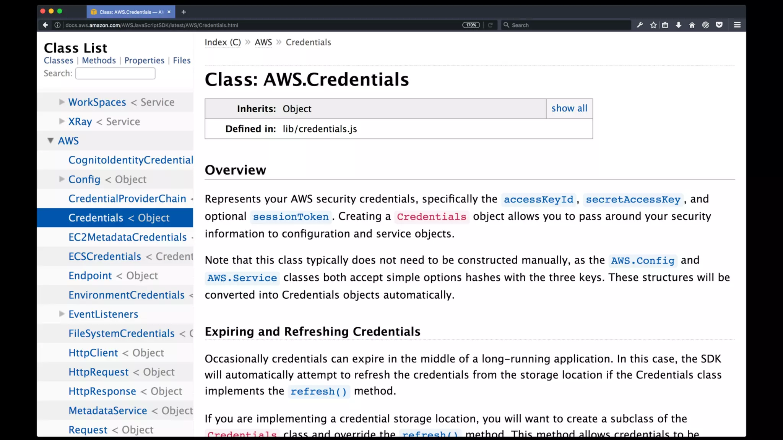The height and width of the screenshot is (440, 783).
Task: Open a new tab with the plus button
Action: [184, 12]
